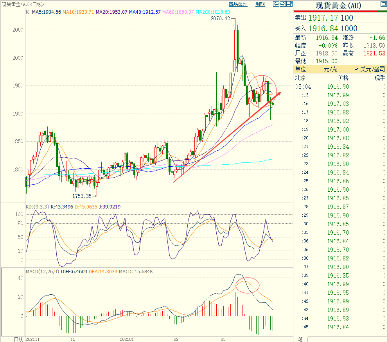This screenshot has height=342, width=388.
Task: Click the red ellipse on MACD chart
Action: (x=248, y=285)
